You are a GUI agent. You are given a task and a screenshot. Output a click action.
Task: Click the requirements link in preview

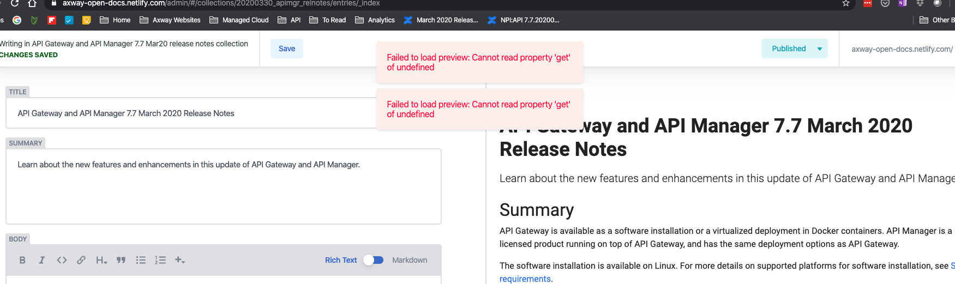point(525,279)
